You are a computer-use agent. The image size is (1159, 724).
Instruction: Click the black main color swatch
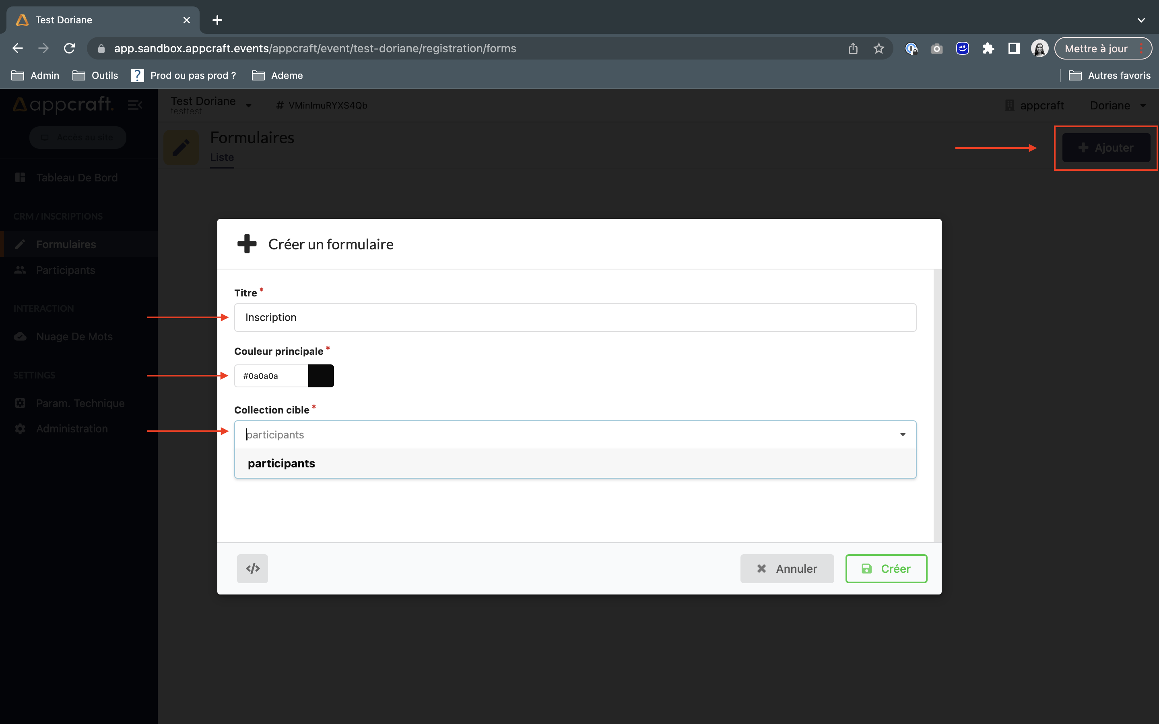click(x=321, y=376)
